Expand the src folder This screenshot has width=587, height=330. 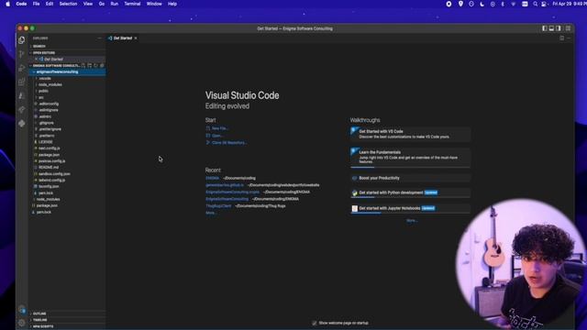click(40, 97)
